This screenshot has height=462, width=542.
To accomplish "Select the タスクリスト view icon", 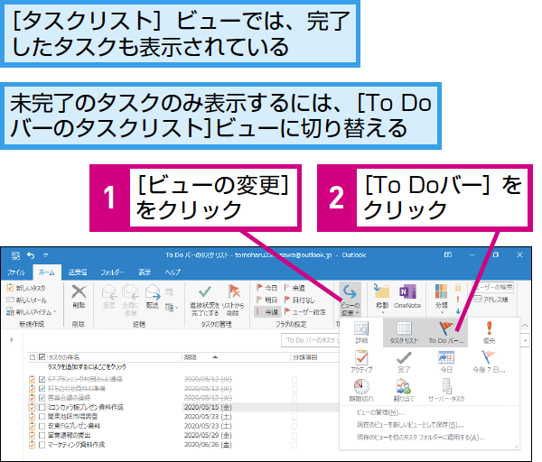I will coord(404,328).
